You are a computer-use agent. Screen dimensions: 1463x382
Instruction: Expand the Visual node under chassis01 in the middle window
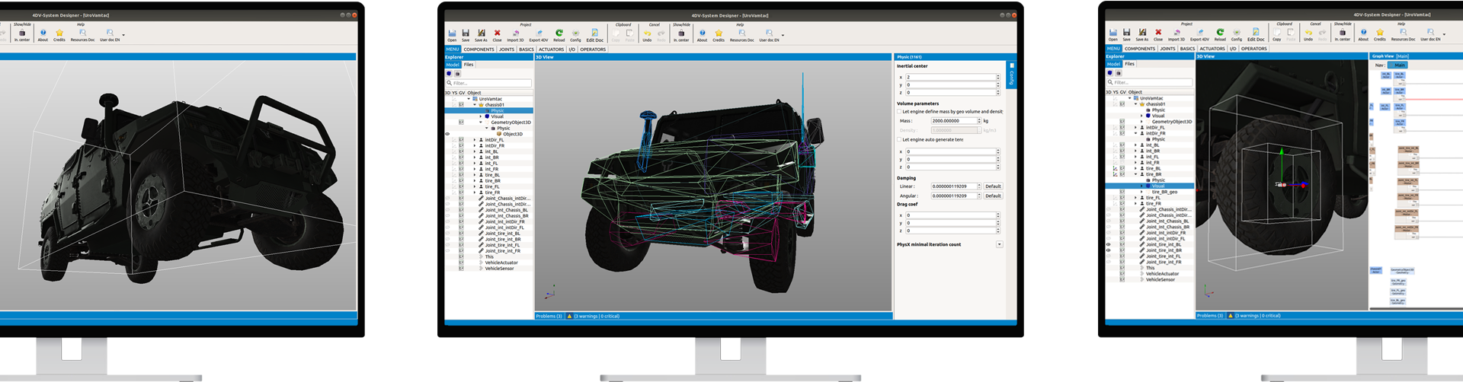tap(481, 116)
